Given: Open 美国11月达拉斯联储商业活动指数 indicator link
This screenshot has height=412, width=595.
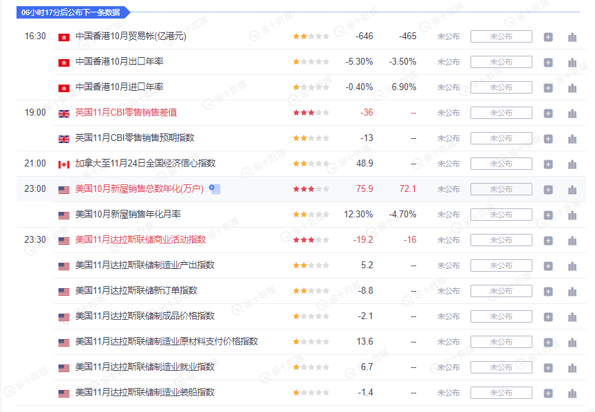Looking at the screenshot, I should coord(140,239).
